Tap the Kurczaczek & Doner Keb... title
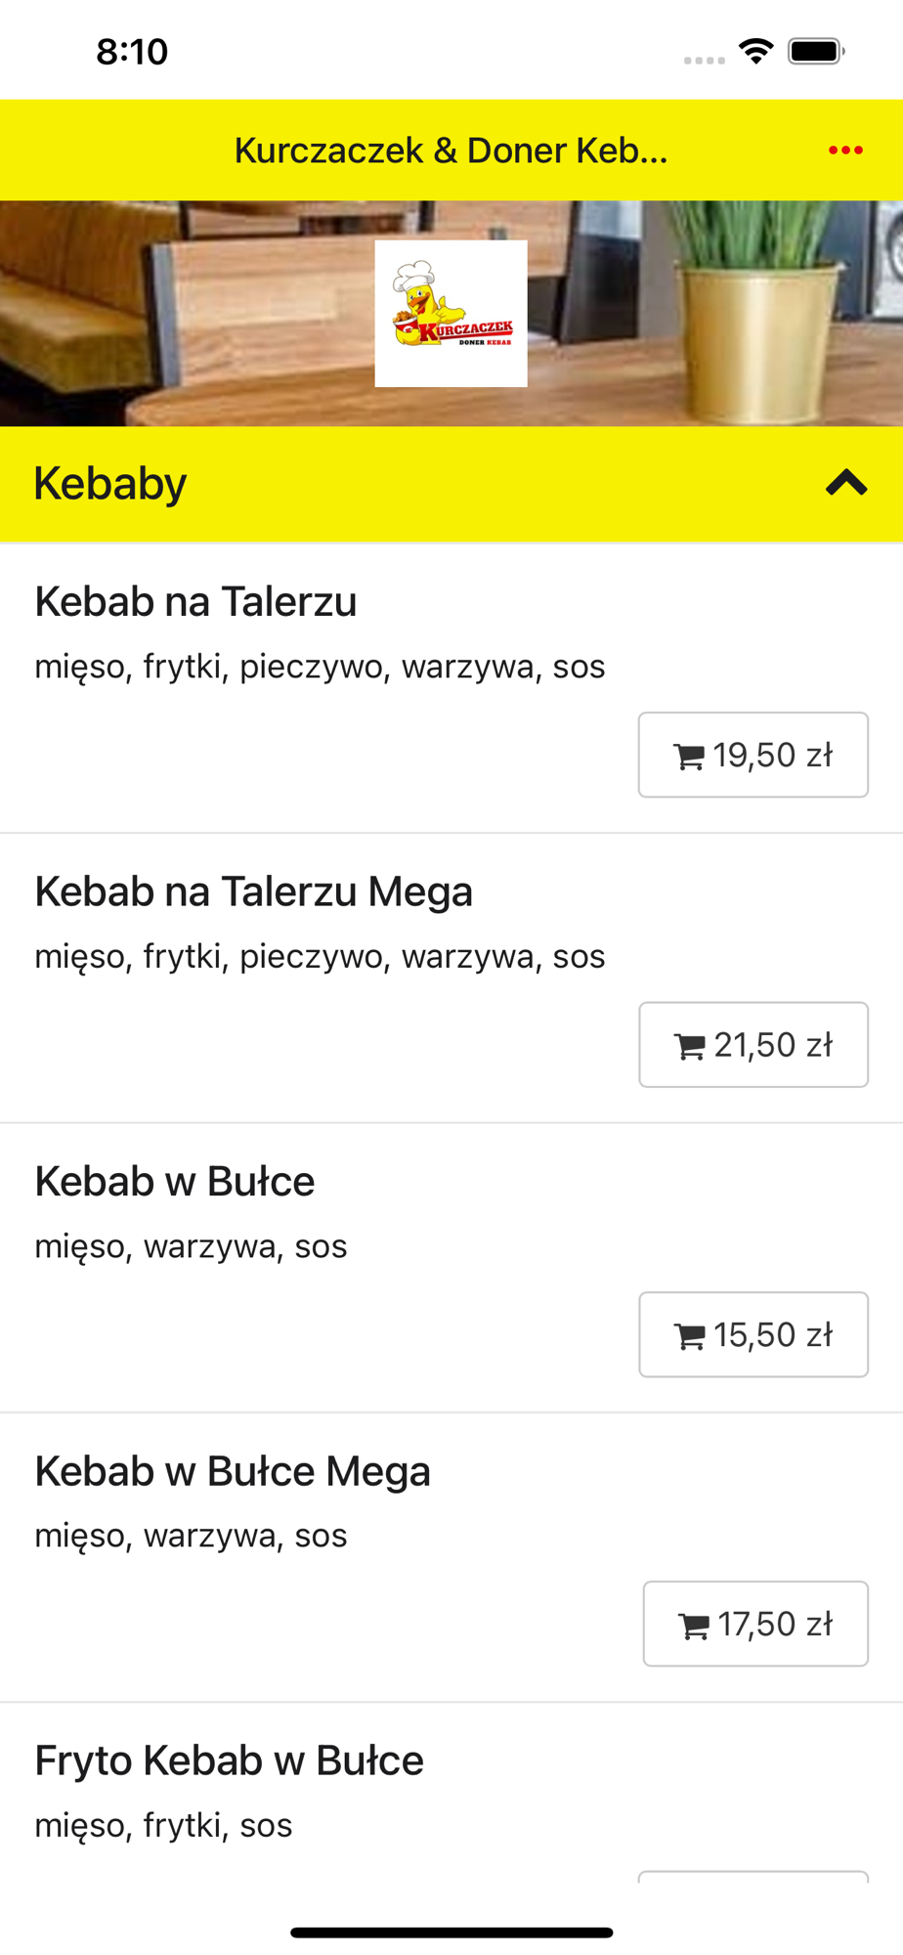This screenshot has height=1955, width=903. [x=451, y=151]
